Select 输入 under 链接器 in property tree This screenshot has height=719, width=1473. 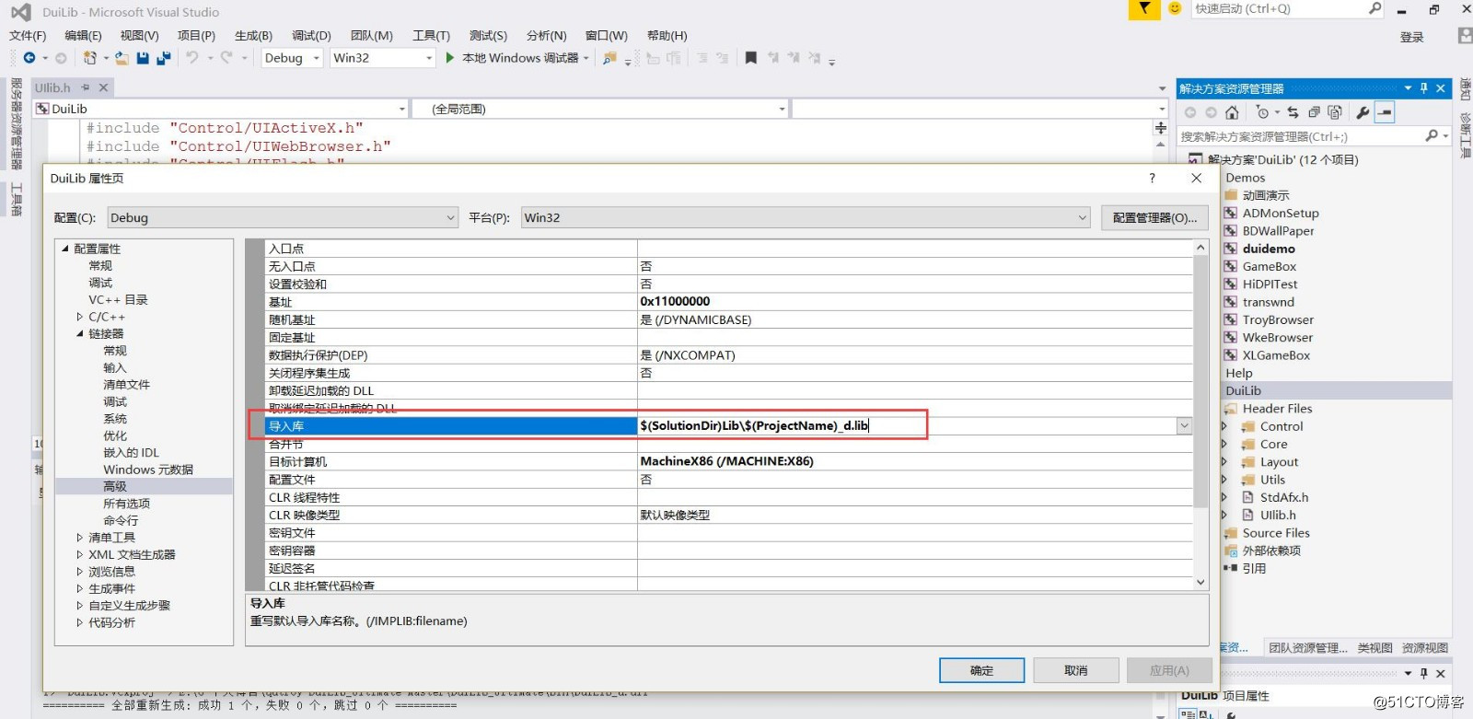(115, 367)
